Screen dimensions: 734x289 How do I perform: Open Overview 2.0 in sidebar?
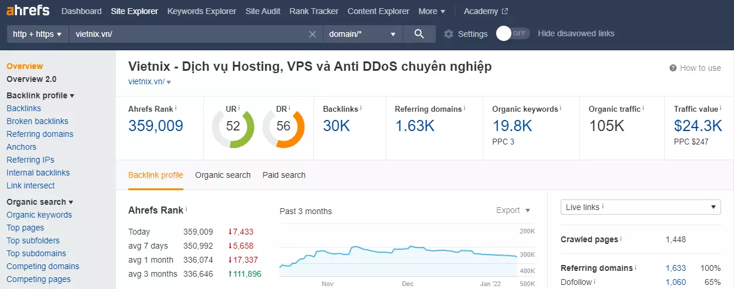pyautogui.click(x=32, y=79)
